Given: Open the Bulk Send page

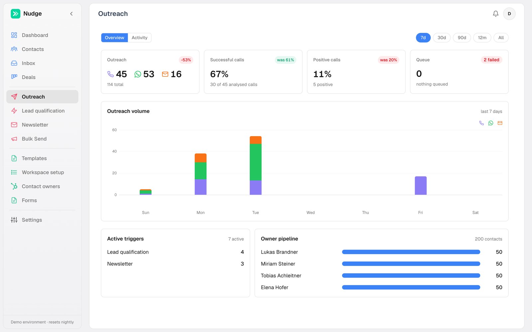Looking at the screenshot, I should click(42, 139).
